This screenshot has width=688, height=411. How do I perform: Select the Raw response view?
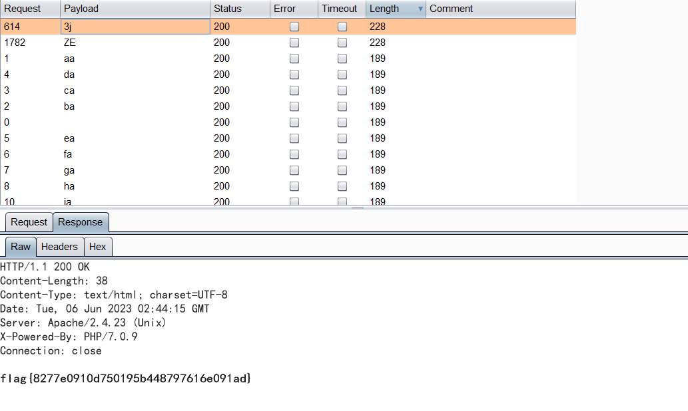pos(19,246)
